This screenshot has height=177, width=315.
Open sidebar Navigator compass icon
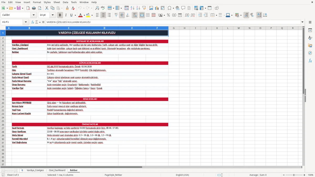[310, 53]
